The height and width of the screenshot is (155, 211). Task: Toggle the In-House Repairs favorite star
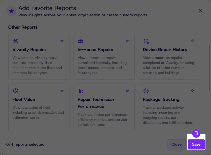point(127,41)
